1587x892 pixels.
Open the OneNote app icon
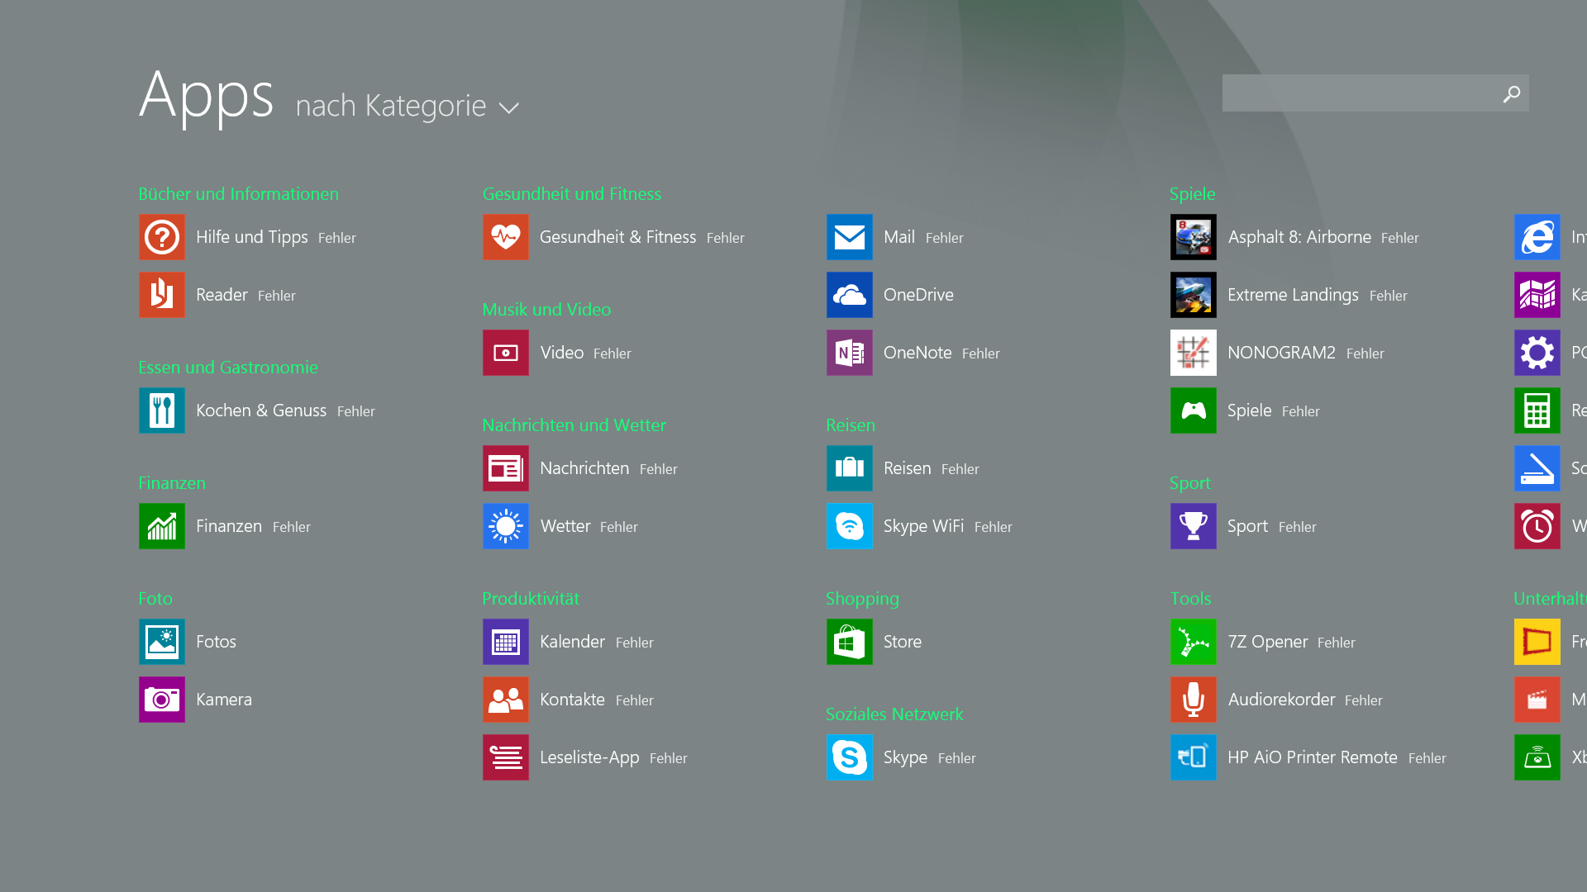point(849,353)
